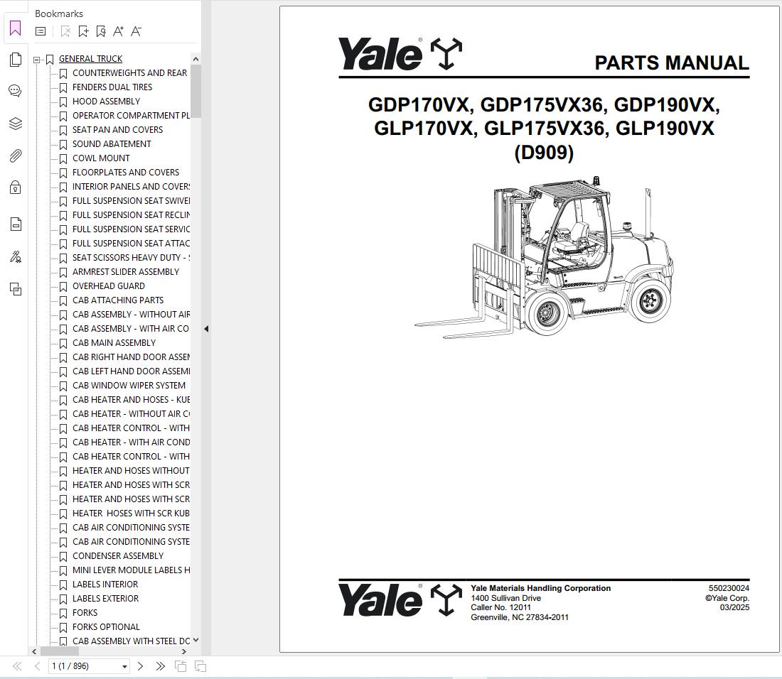Open the Digital Signatures panel

coord(15,257)
